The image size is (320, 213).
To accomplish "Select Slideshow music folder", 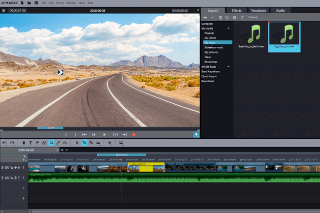I will pyautogui.click(x=214, y=48).
